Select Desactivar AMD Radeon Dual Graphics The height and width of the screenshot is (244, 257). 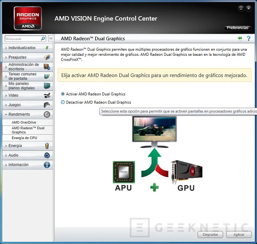point(96,102)
